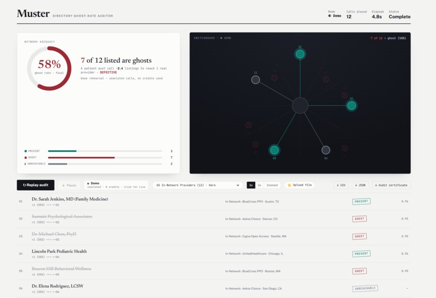Download the Audit certificate

(391, 185)
